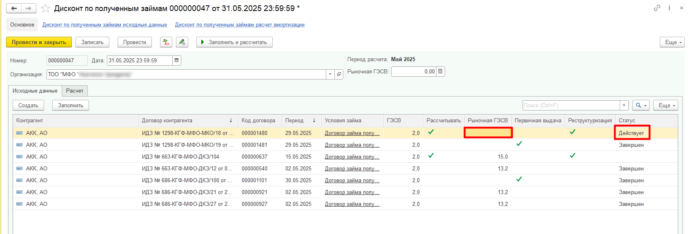
Task: Expand the Организация dropdown list
Action: (x=330, y=74)
